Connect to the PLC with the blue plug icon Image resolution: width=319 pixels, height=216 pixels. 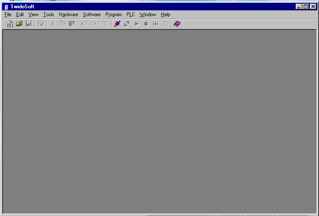[117, 24]
